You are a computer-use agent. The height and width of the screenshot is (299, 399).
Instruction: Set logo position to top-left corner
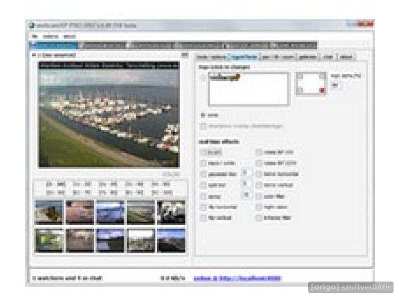point(300,76)
